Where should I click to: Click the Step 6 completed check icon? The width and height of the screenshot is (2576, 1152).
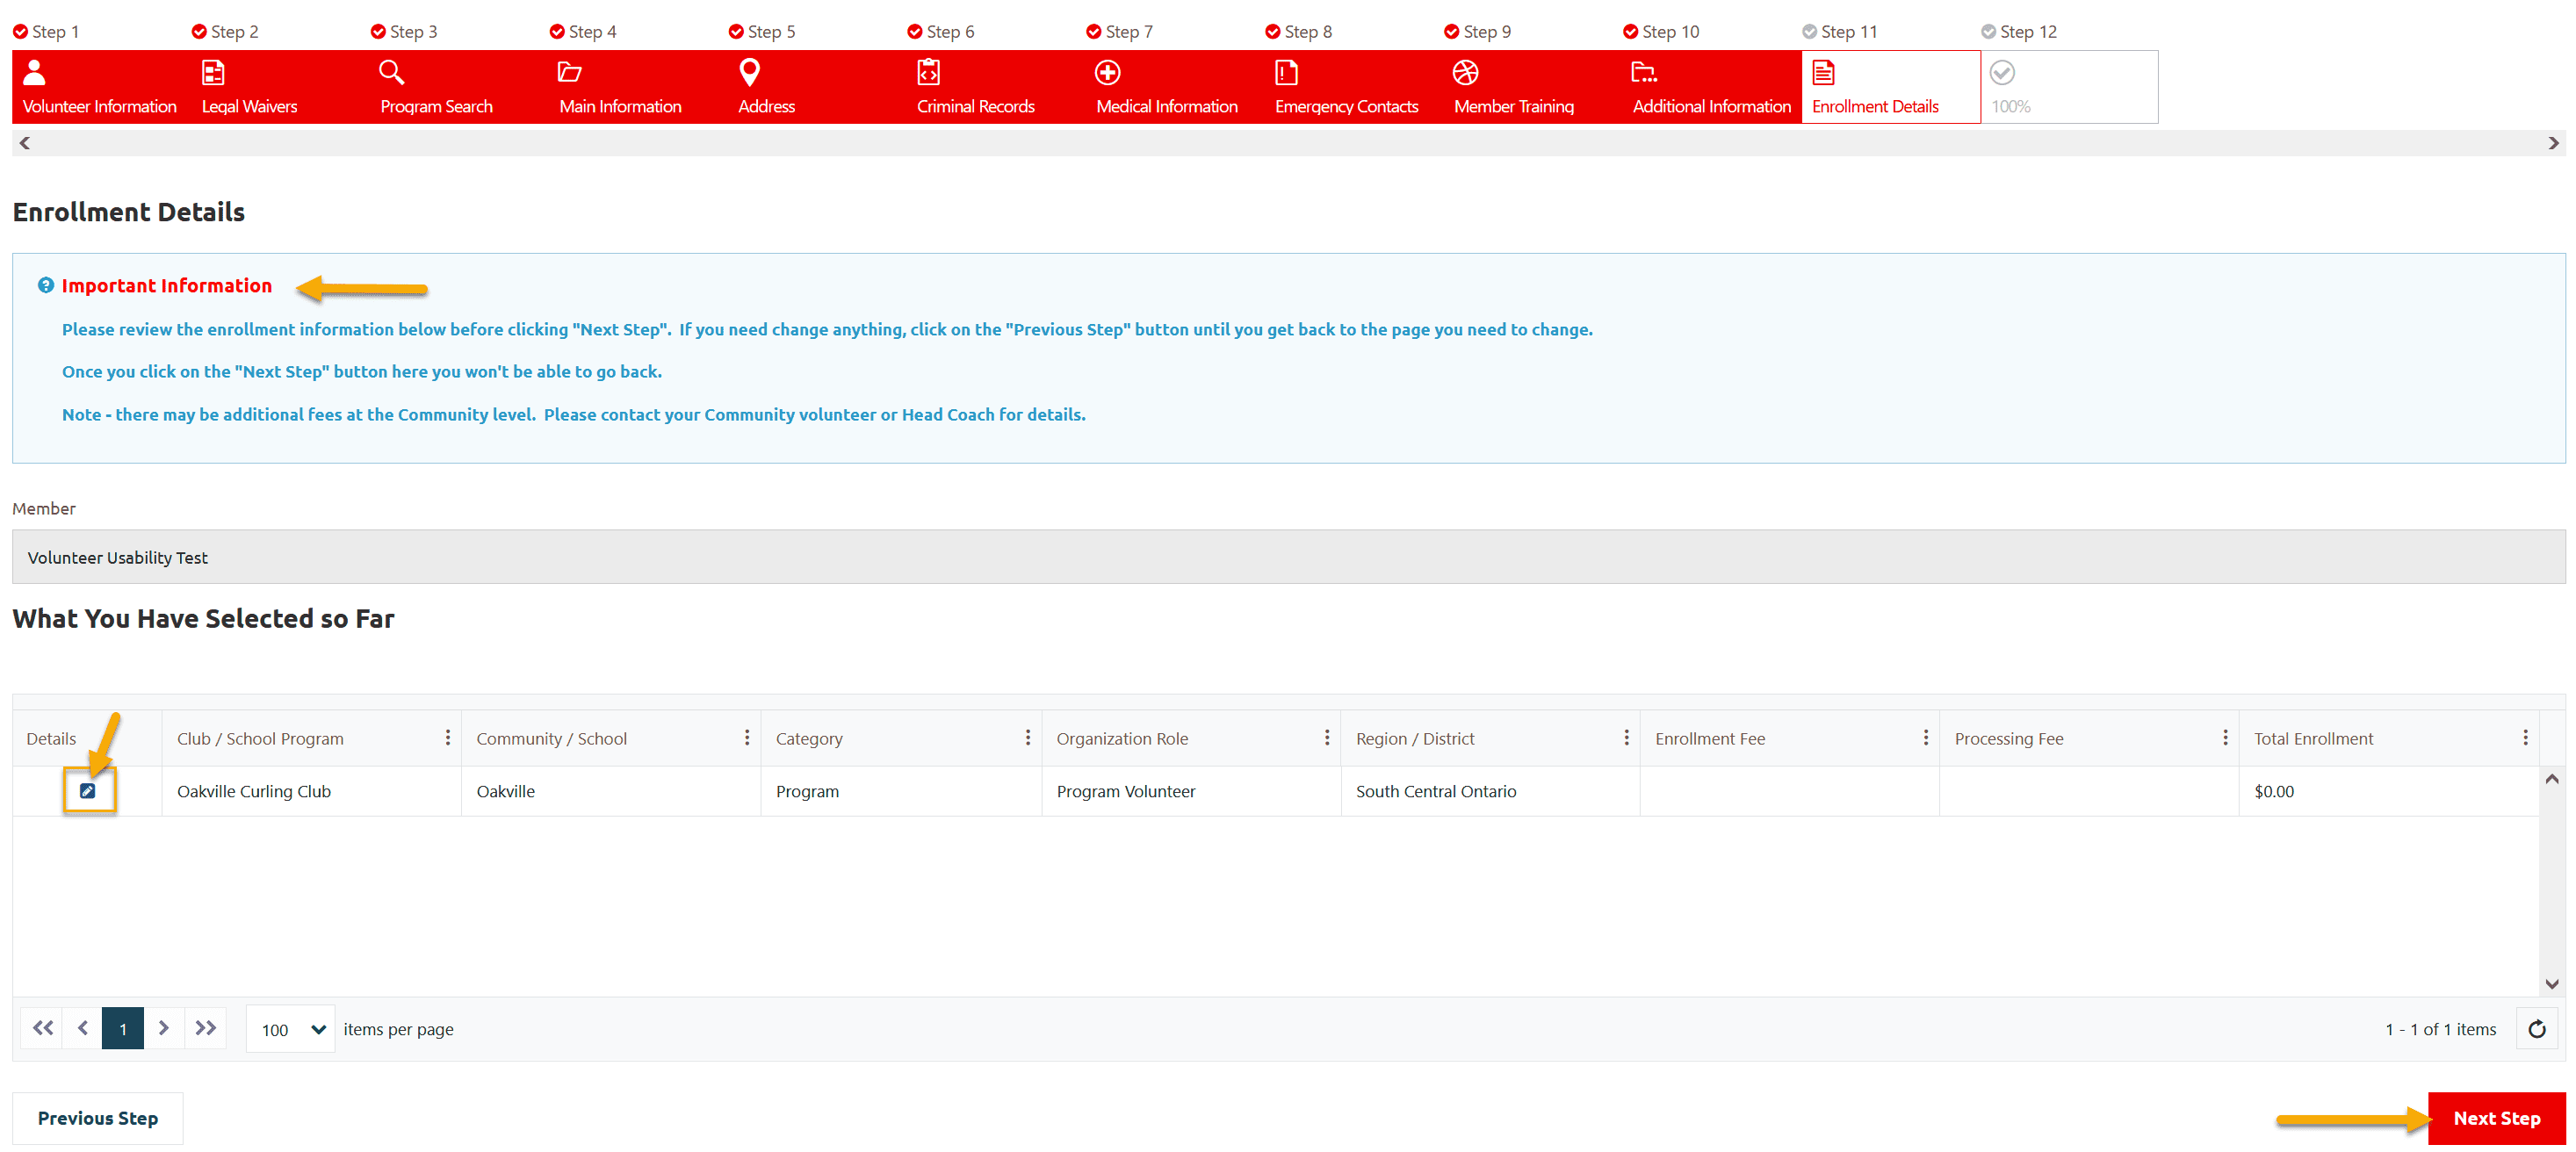point(915,32)
